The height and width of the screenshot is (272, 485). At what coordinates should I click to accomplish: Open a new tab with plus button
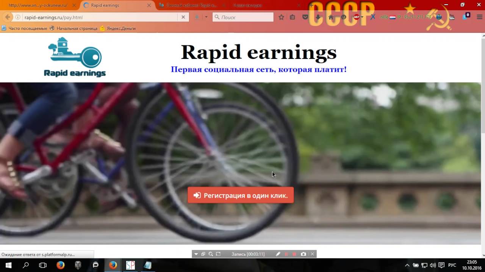pyautogui.click(x=311, y=5)
